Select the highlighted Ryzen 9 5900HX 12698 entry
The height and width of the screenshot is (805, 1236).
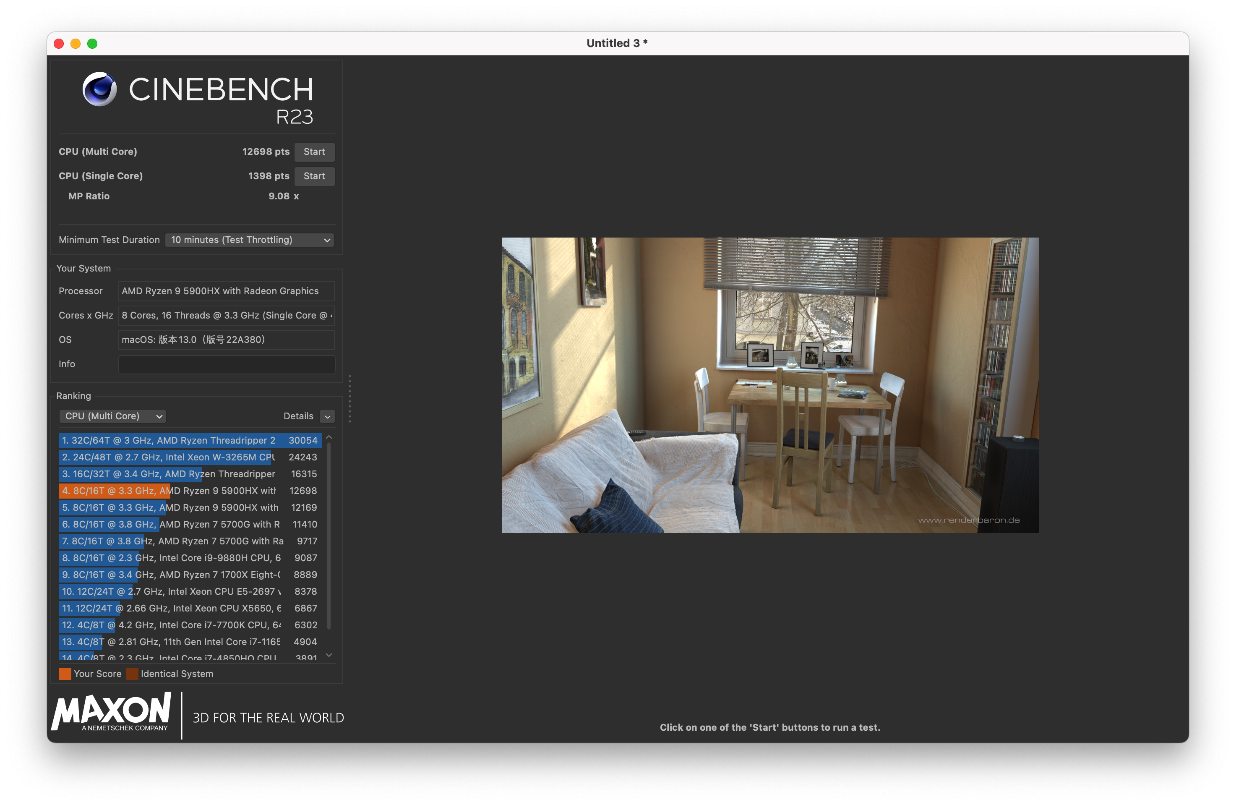tap(190, 491)
